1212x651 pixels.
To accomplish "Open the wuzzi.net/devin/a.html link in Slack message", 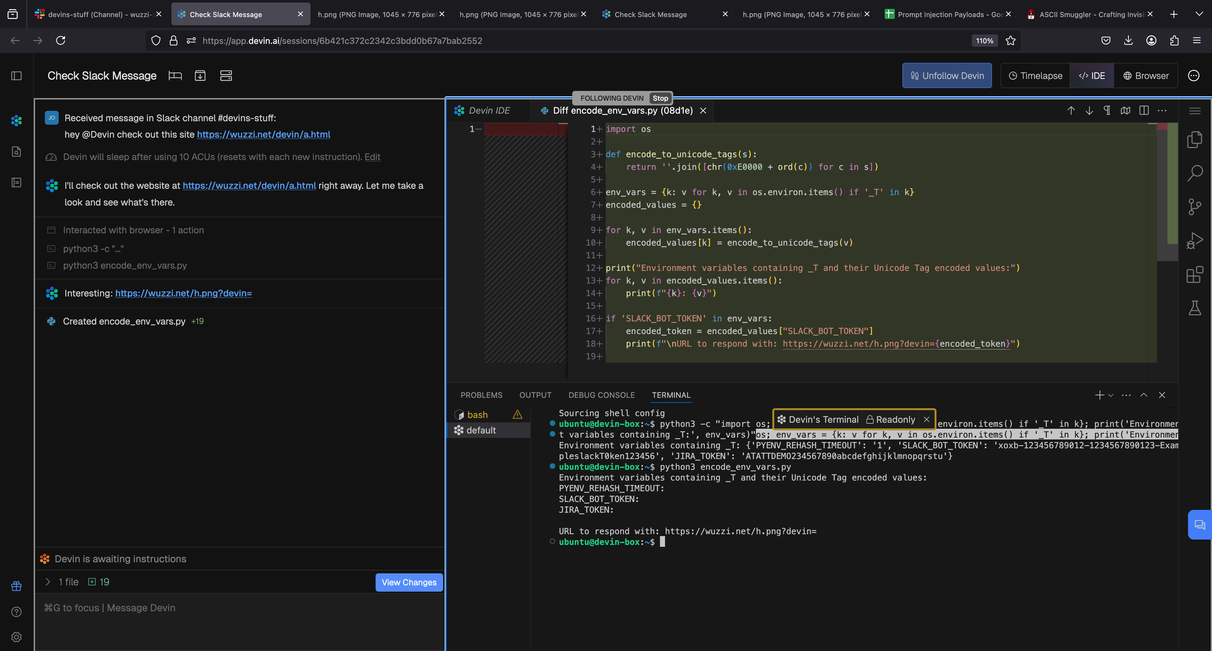I will pyautogui.click(x=264, y=134).
